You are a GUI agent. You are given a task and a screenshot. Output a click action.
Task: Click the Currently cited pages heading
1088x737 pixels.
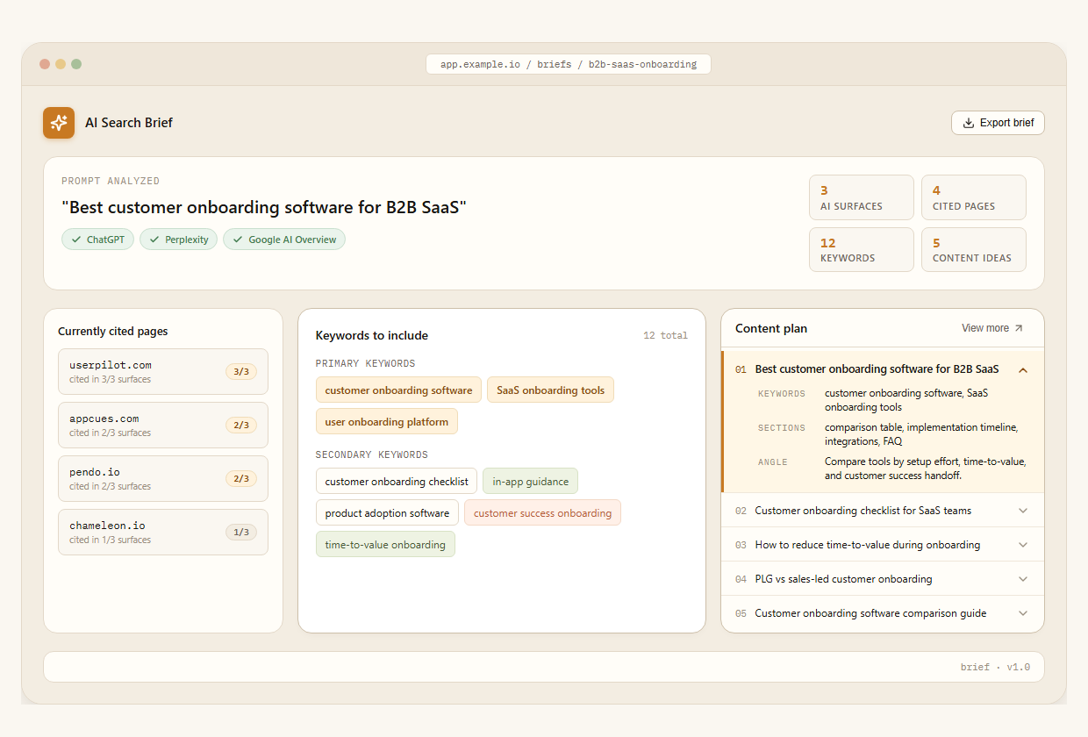(112, 332)
